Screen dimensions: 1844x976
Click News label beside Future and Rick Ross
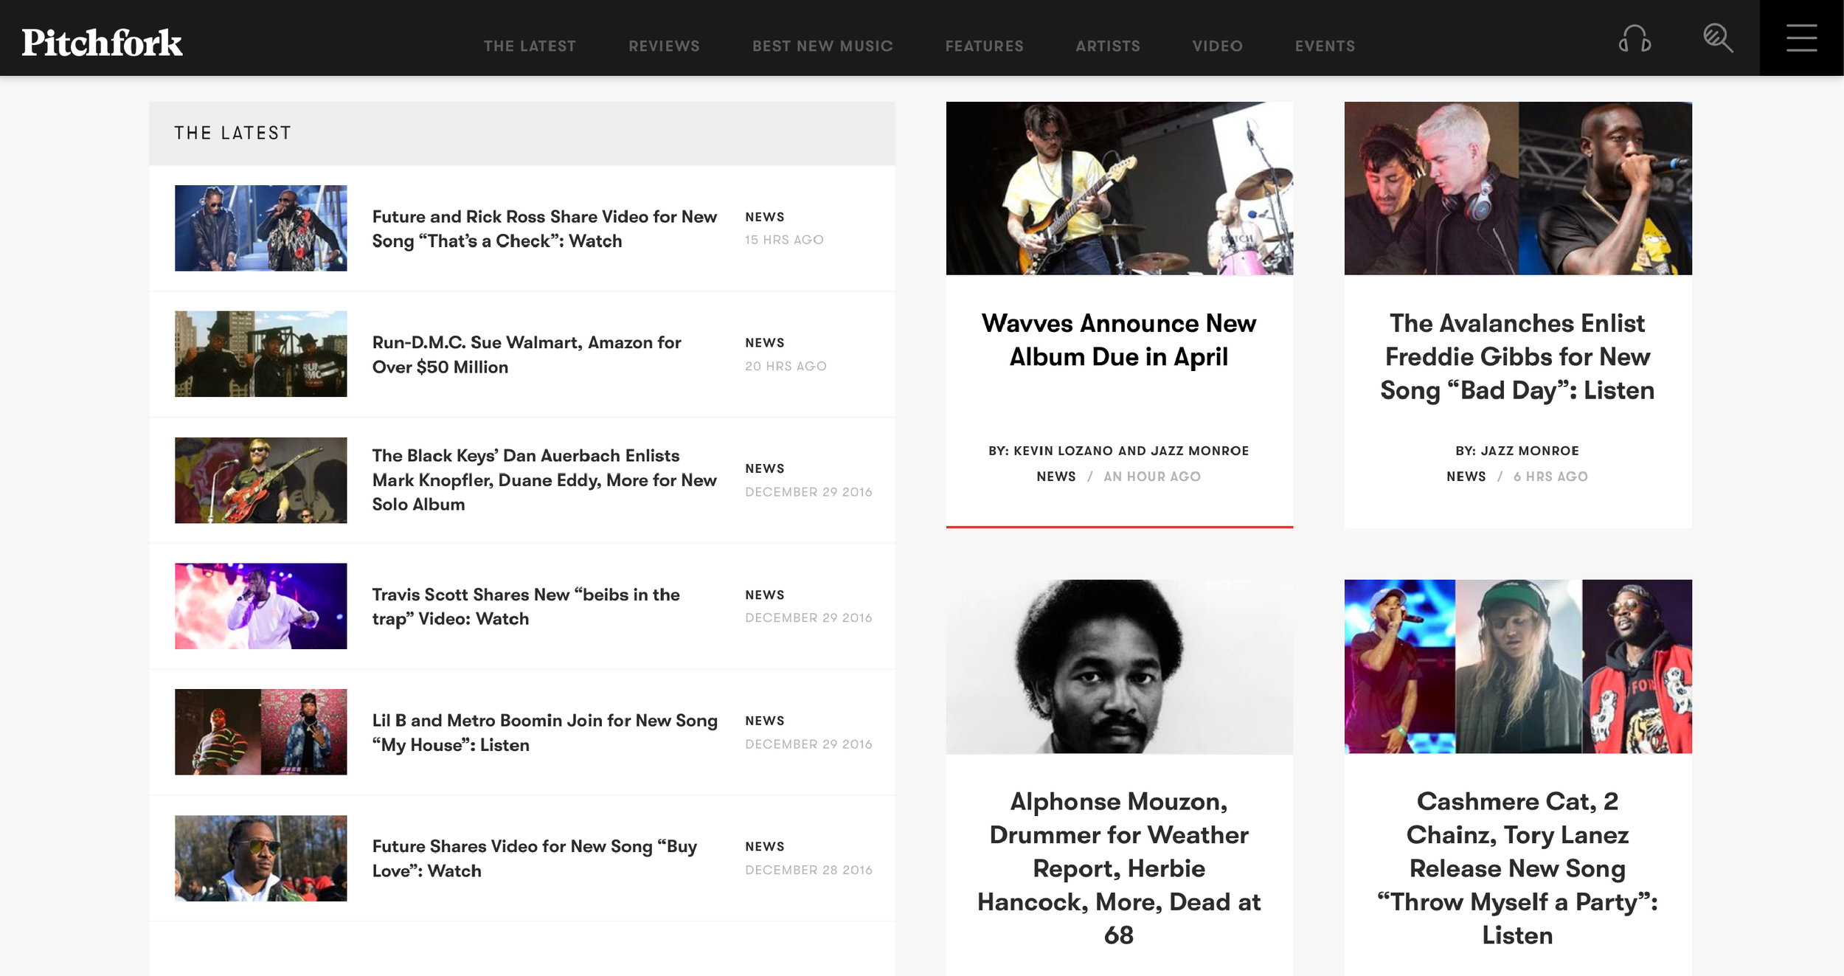pyautogui.click(x=764, y=217)
